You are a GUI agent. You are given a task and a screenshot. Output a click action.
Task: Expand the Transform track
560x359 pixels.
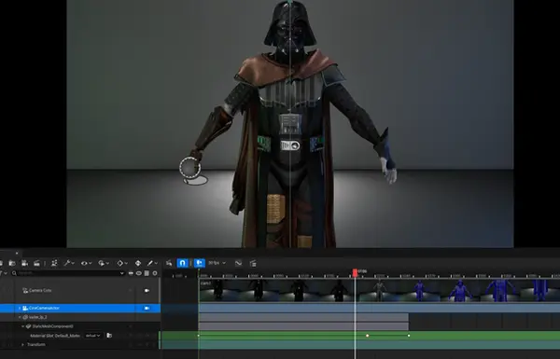pos(22,345)
